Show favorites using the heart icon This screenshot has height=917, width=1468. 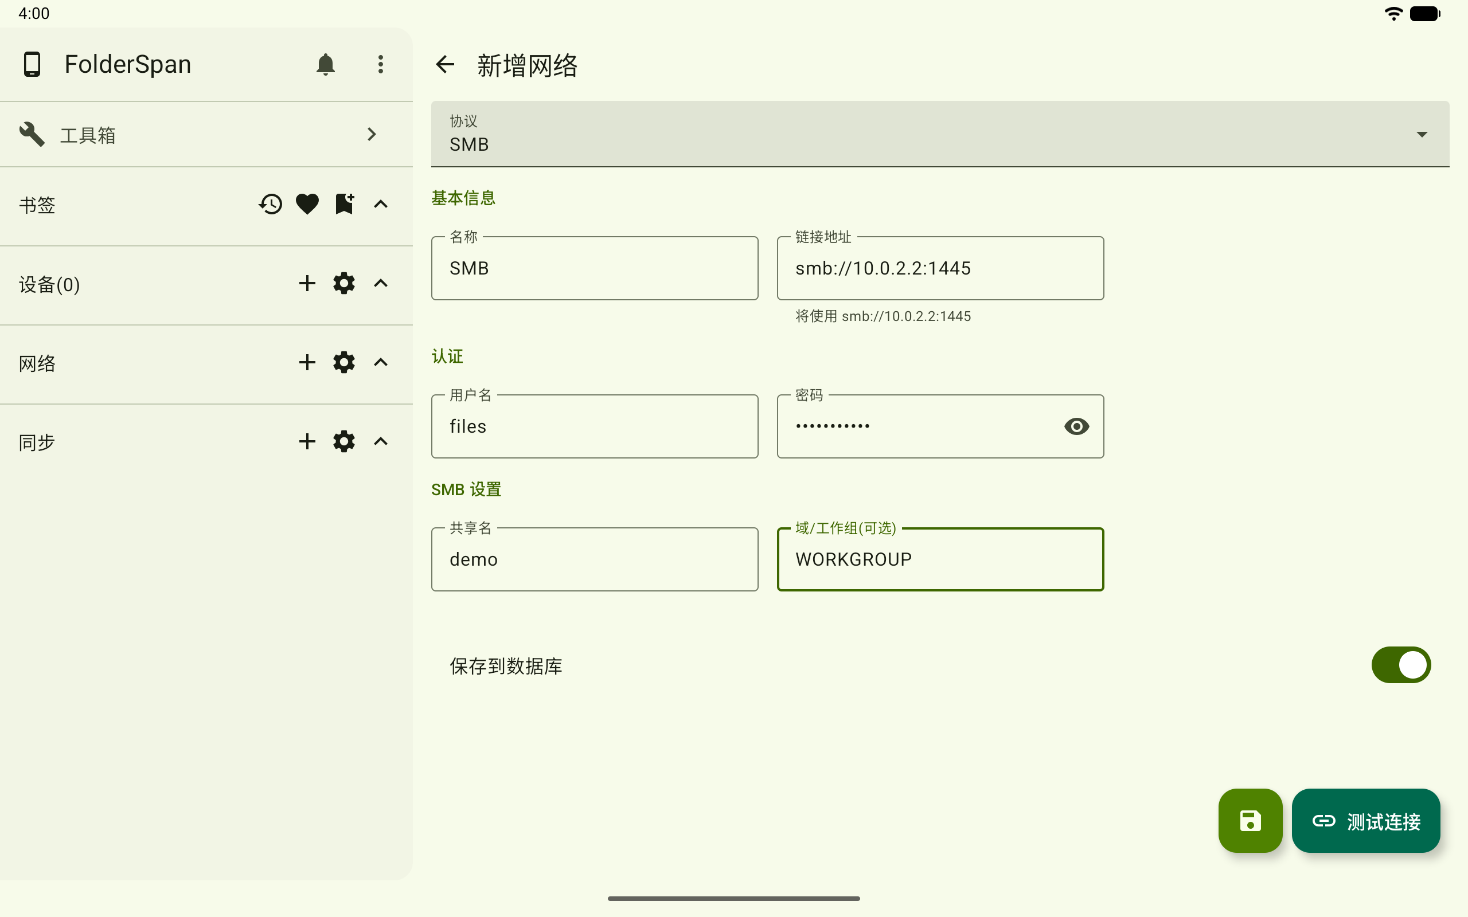[x=307, y=204]
